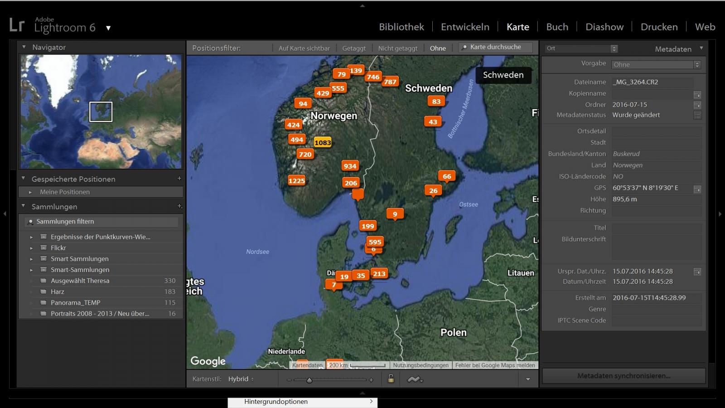Click the Sammlungen filtern search field
Viewport: 725px width, 408px height.
pyautogui.click(x=101, y=222)
